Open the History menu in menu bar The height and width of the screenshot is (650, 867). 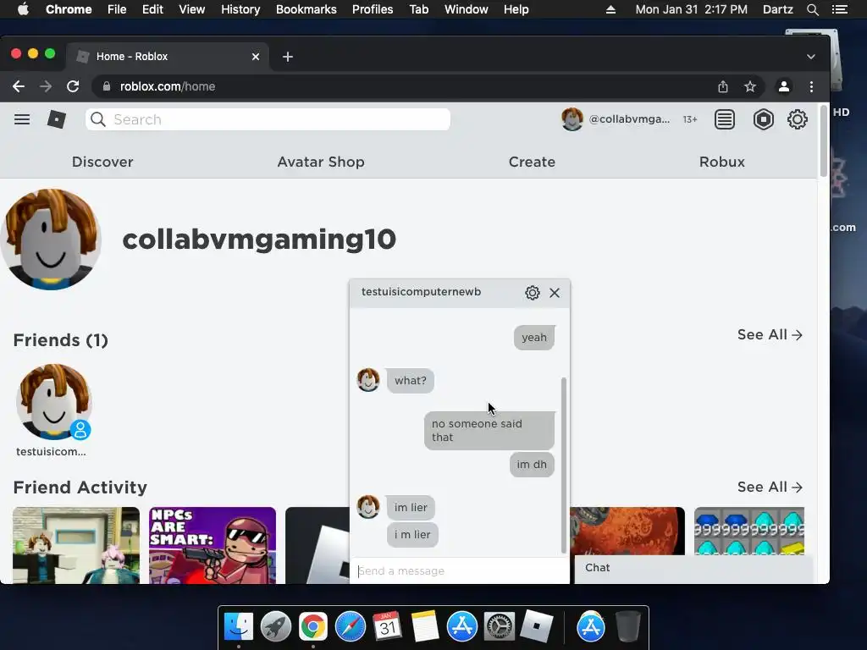(x=240, y=9)
